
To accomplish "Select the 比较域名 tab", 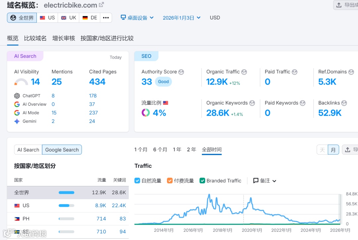I will [x=35, y=38].
